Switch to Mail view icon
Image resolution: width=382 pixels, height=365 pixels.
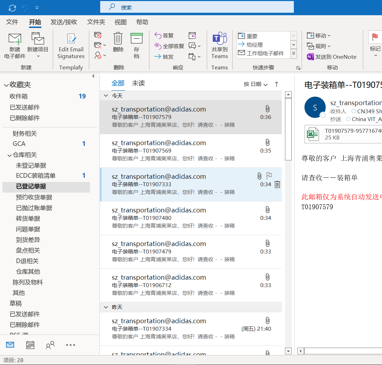[10, 345]
